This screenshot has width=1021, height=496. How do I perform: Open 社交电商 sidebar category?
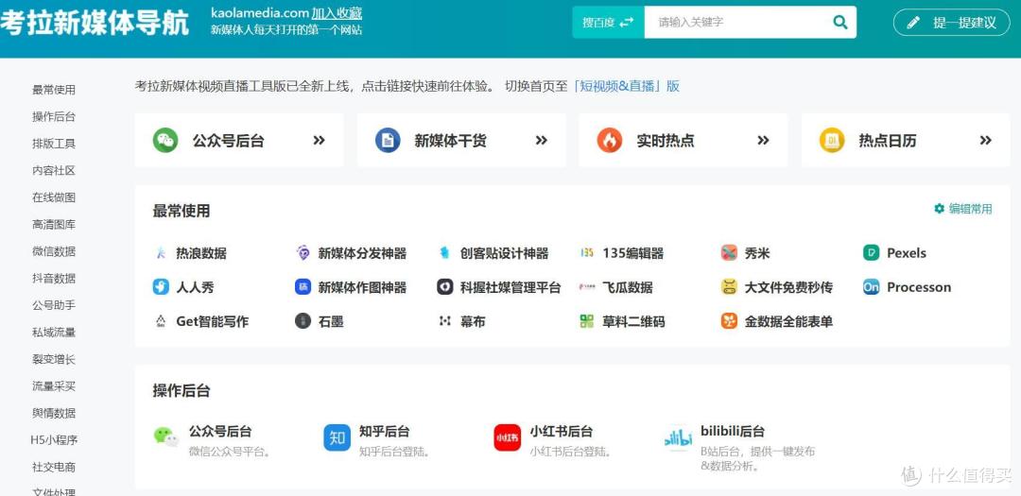54,467
